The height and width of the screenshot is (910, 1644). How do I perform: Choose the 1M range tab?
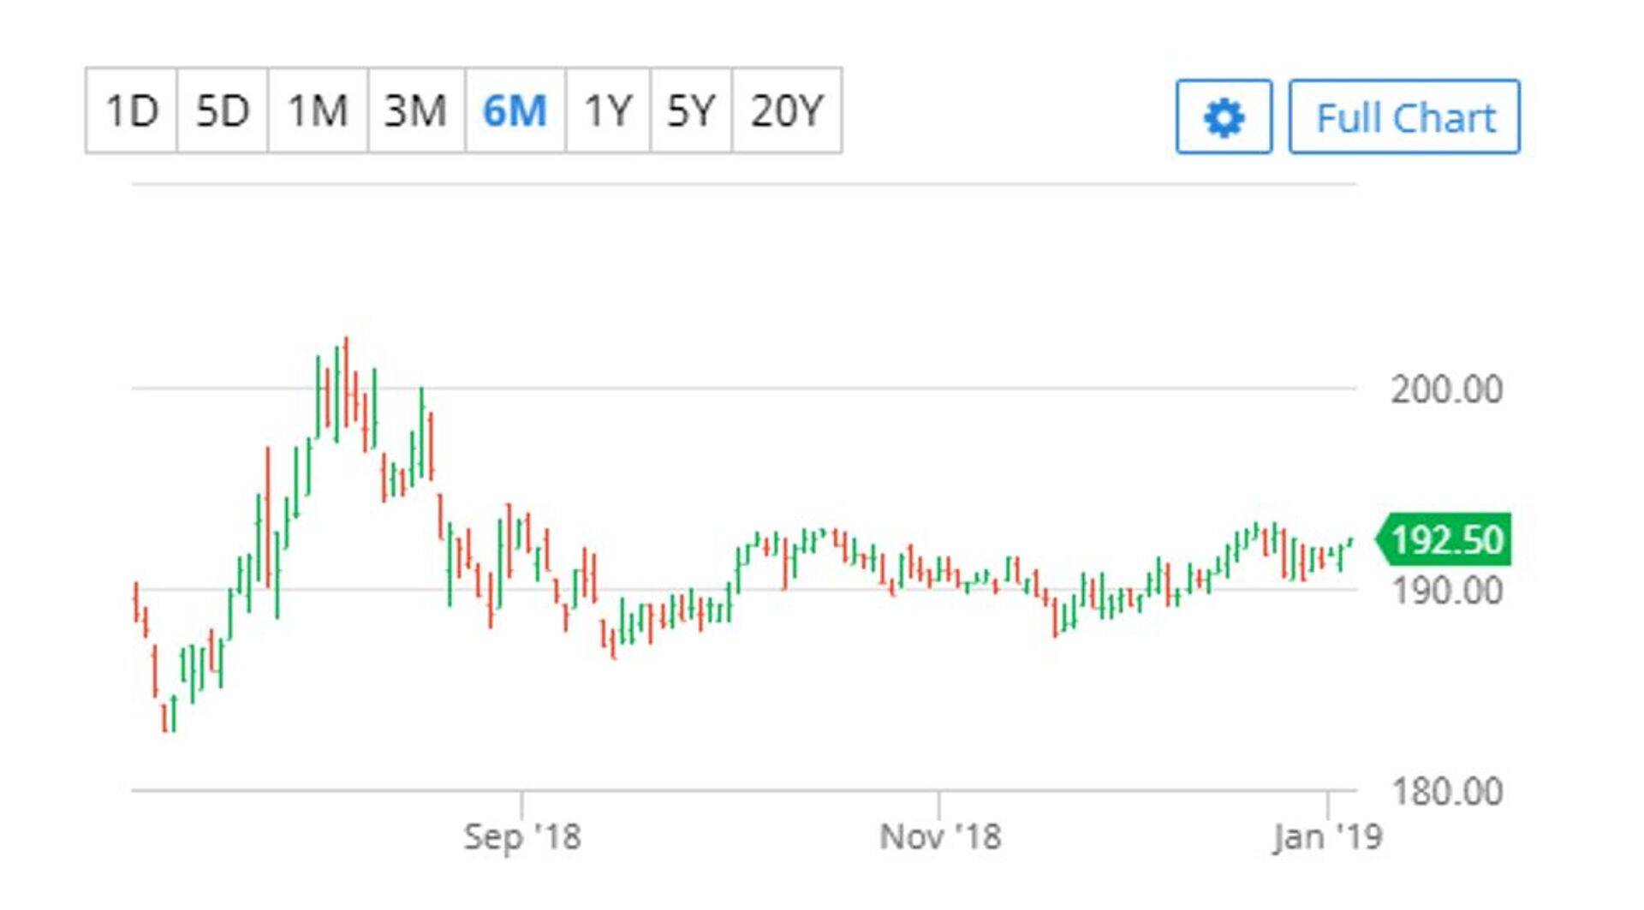pyautogui.click(x=318, y=110)
